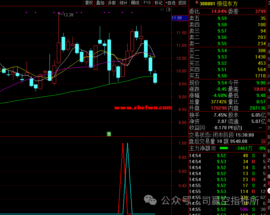This screenshot has height=215, width=270.
Task: Click the green 主力净额 progress bar
Action: (x=224, y=148)
